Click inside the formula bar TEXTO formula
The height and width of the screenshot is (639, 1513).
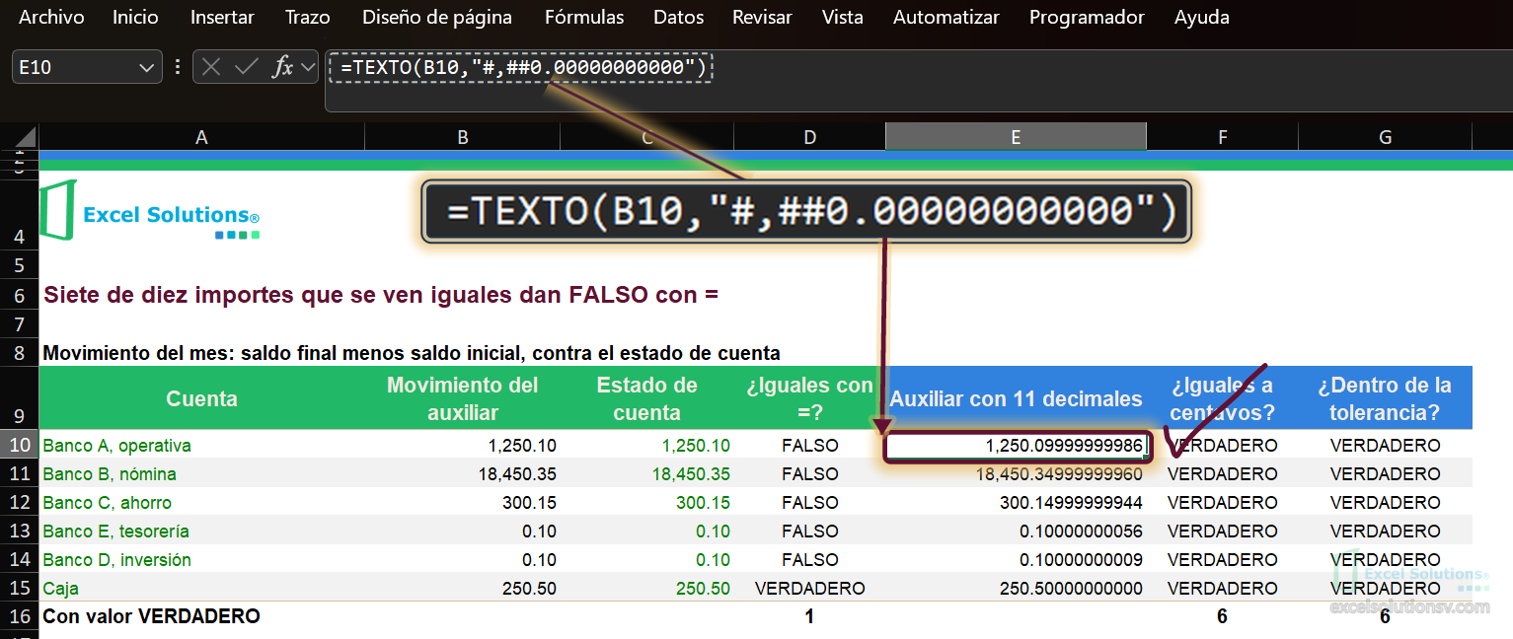[x=523, y=67]
